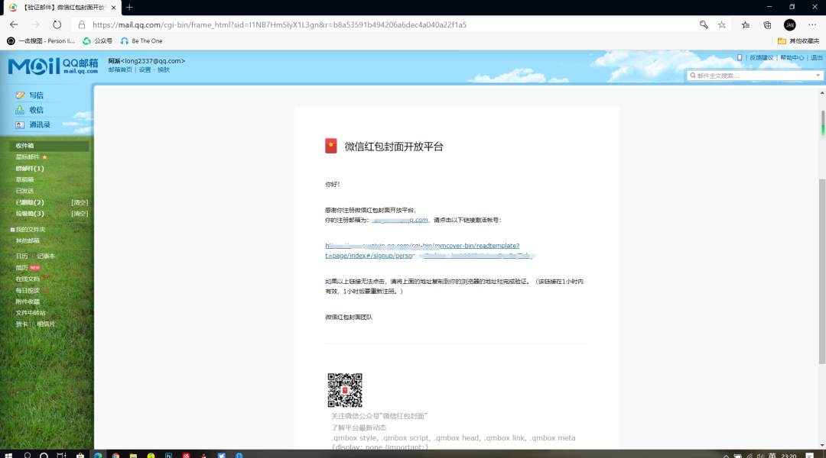Open 其他邮箱 in the sidebar

[x=28, y=240]
